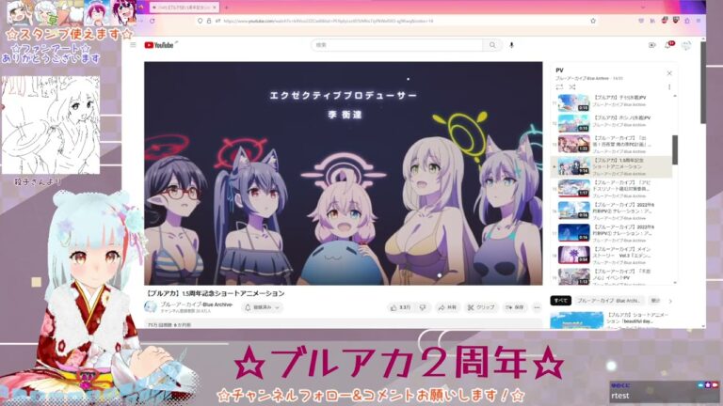The image size is (723, 406).
Task: Select the current 1.5周年記念 playlist item
Action: point(613,166)
